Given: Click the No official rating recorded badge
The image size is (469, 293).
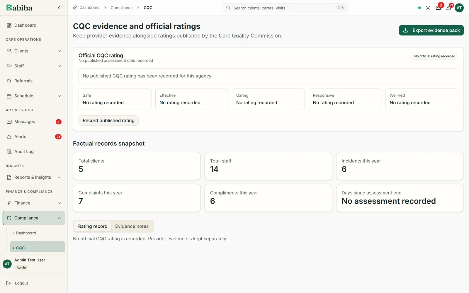Looking at the screenshot, I should click(x=435, y=56).
